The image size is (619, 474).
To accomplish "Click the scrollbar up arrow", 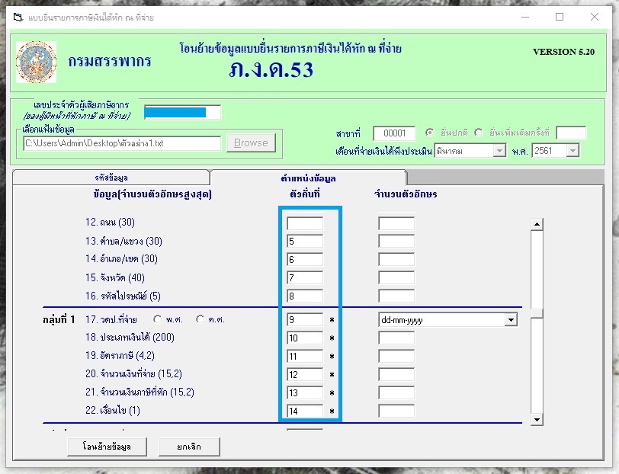I will (x=537, y=224).
